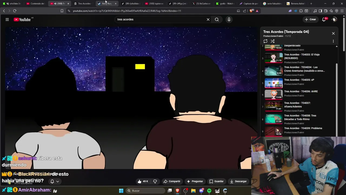
Task: Click the Descargar button
Action: click(x=238, y=181)
